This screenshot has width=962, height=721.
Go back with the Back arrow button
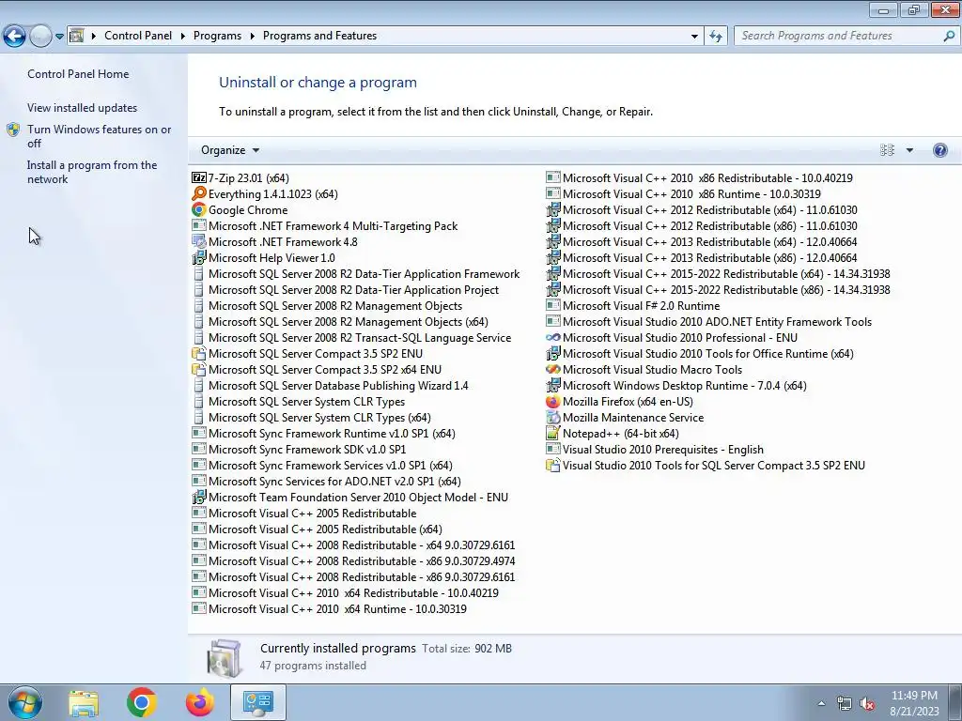(x=15, y=37)
